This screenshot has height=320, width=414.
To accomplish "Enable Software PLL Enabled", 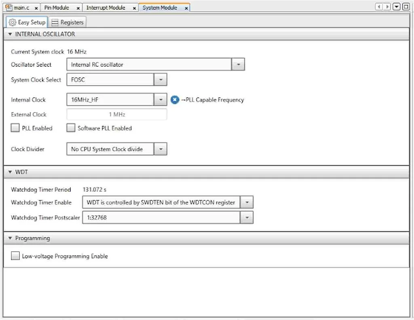I will [71, 128].
